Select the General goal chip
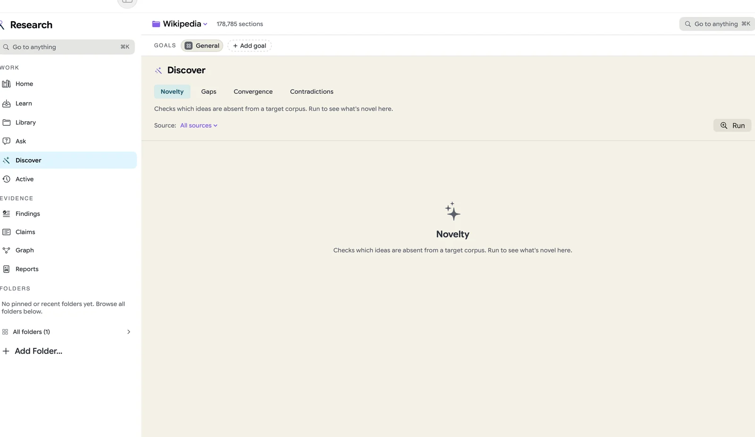This screenshot has width=755, height=437. click(x=202, y=46)
